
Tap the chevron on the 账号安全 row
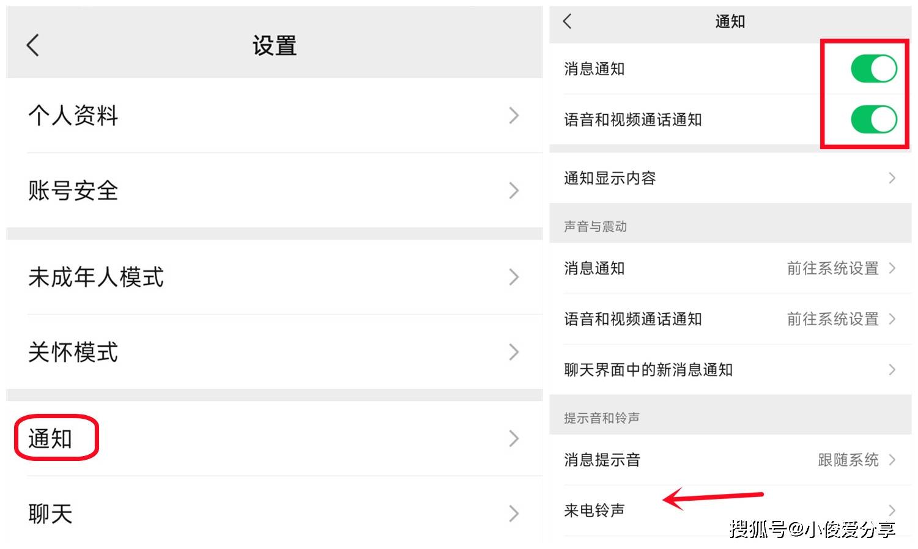tap(514, 191)
